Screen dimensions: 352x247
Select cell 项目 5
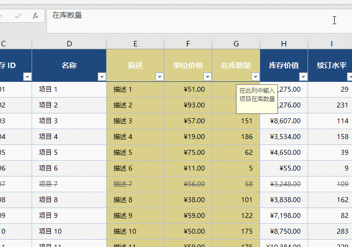point(69,152)
